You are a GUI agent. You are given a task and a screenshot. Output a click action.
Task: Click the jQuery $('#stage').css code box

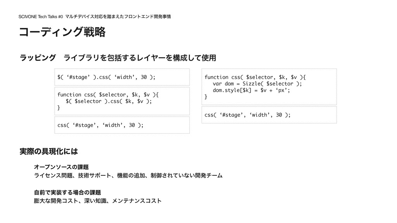122,77
